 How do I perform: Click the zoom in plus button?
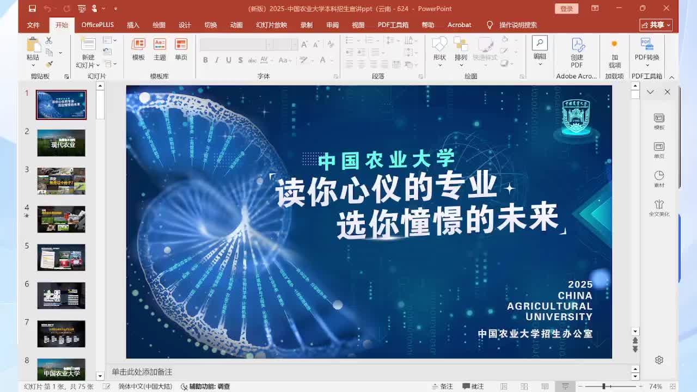641,387
